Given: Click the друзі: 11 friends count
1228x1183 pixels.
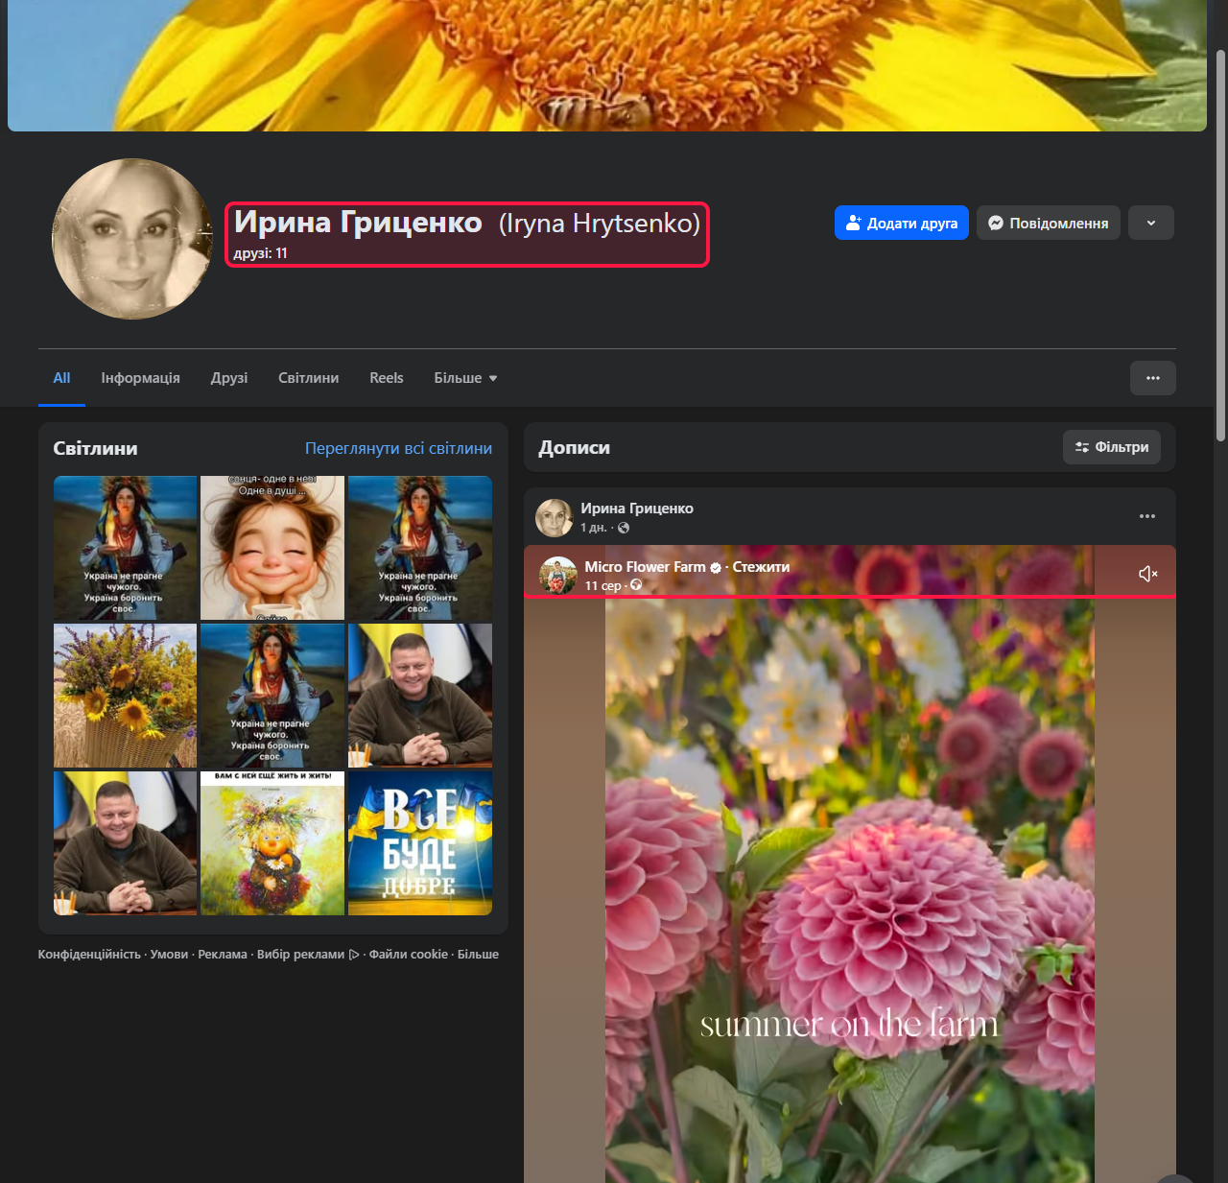Looking at the screenshot, I should tap(261, 253).
